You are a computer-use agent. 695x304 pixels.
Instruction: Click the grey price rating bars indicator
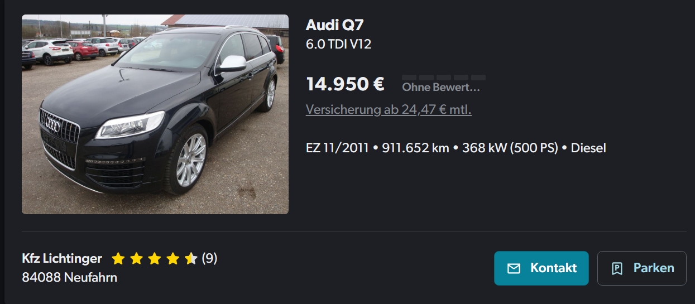tap(444, 77)
